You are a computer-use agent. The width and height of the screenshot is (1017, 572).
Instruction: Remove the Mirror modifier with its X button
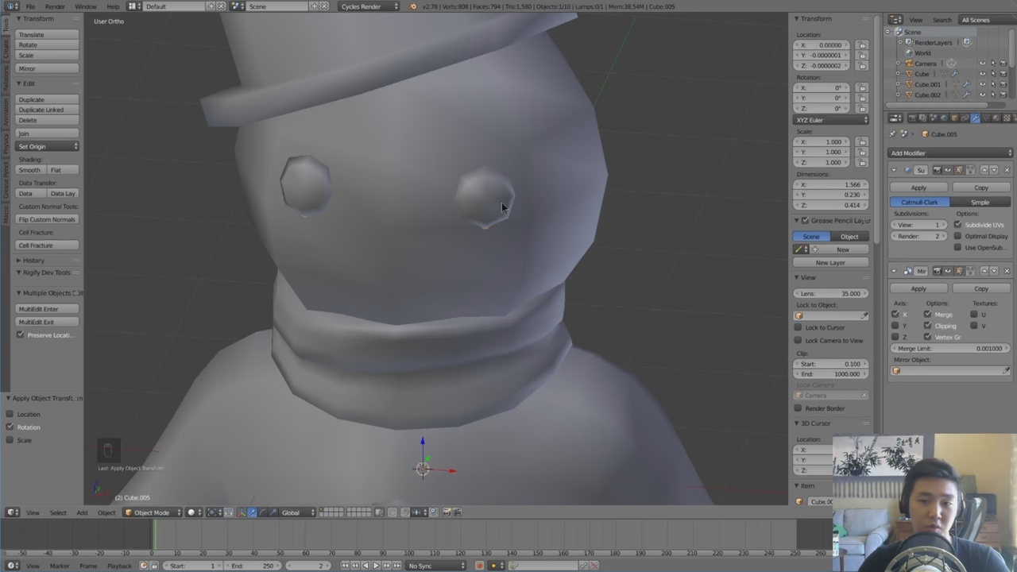click(x=1007, y=271)
